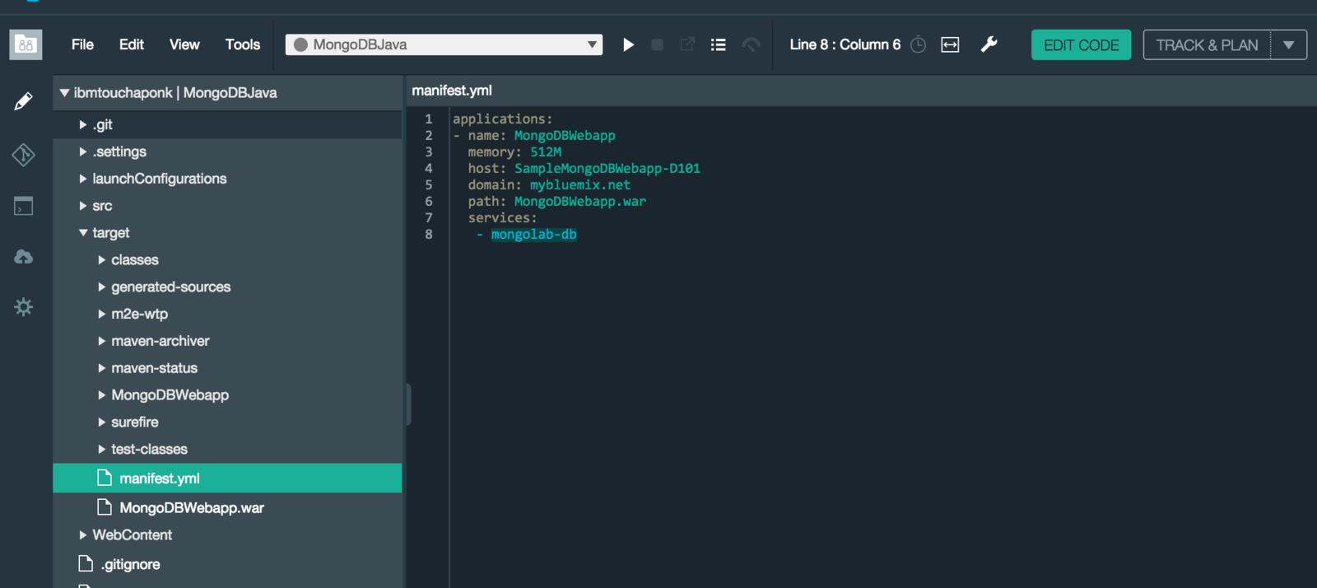
Task: Open the cloud deploy sidebar icon
Action: coord(23,257)
